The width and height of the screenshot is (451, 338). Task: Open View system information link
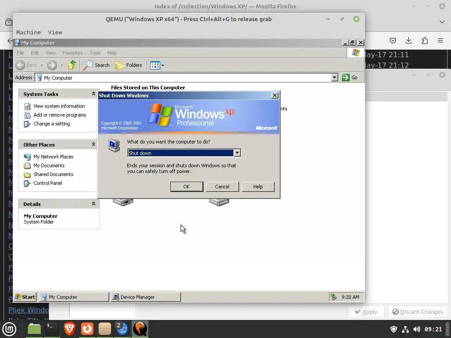(x=59, y=106)
